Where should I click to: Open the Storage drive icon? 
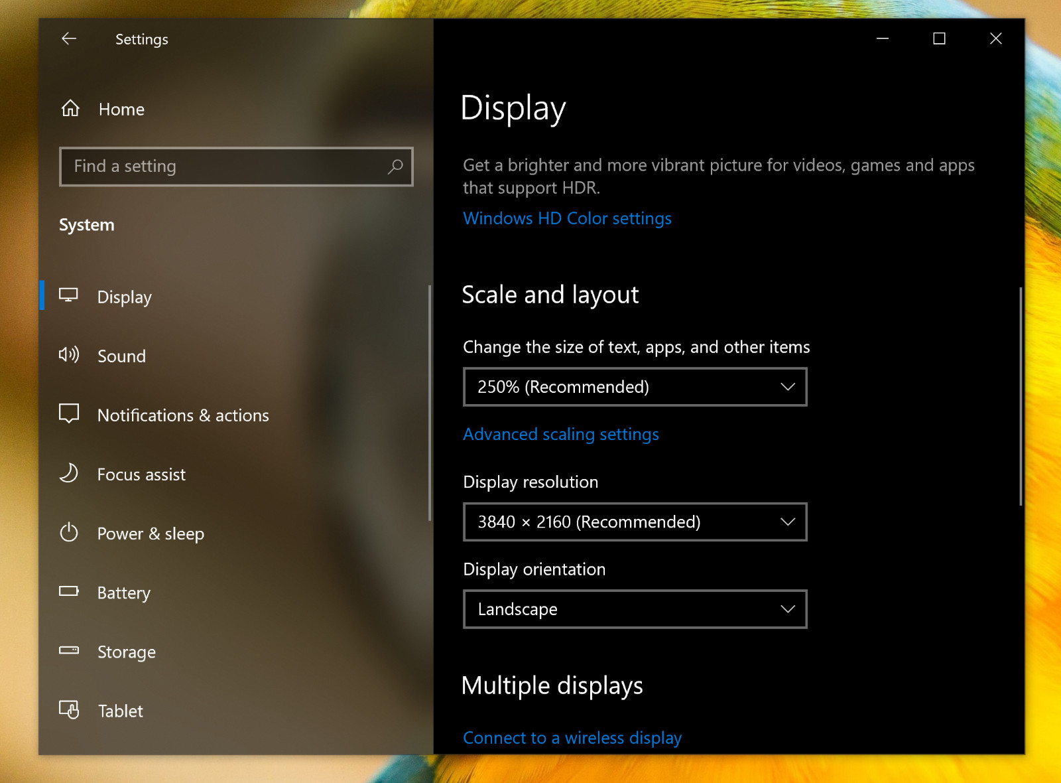pos(69,650)
